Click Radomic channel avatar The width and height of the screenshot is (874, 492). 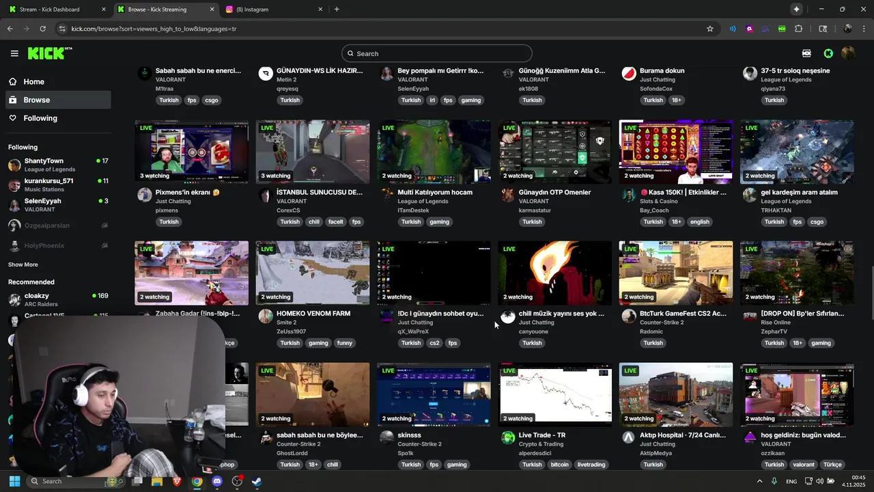pos(629,316)
